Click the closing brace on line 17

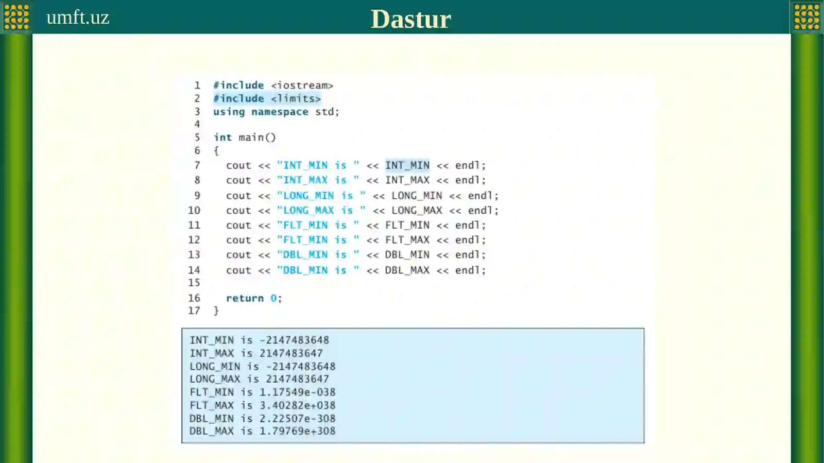point(216,311)
